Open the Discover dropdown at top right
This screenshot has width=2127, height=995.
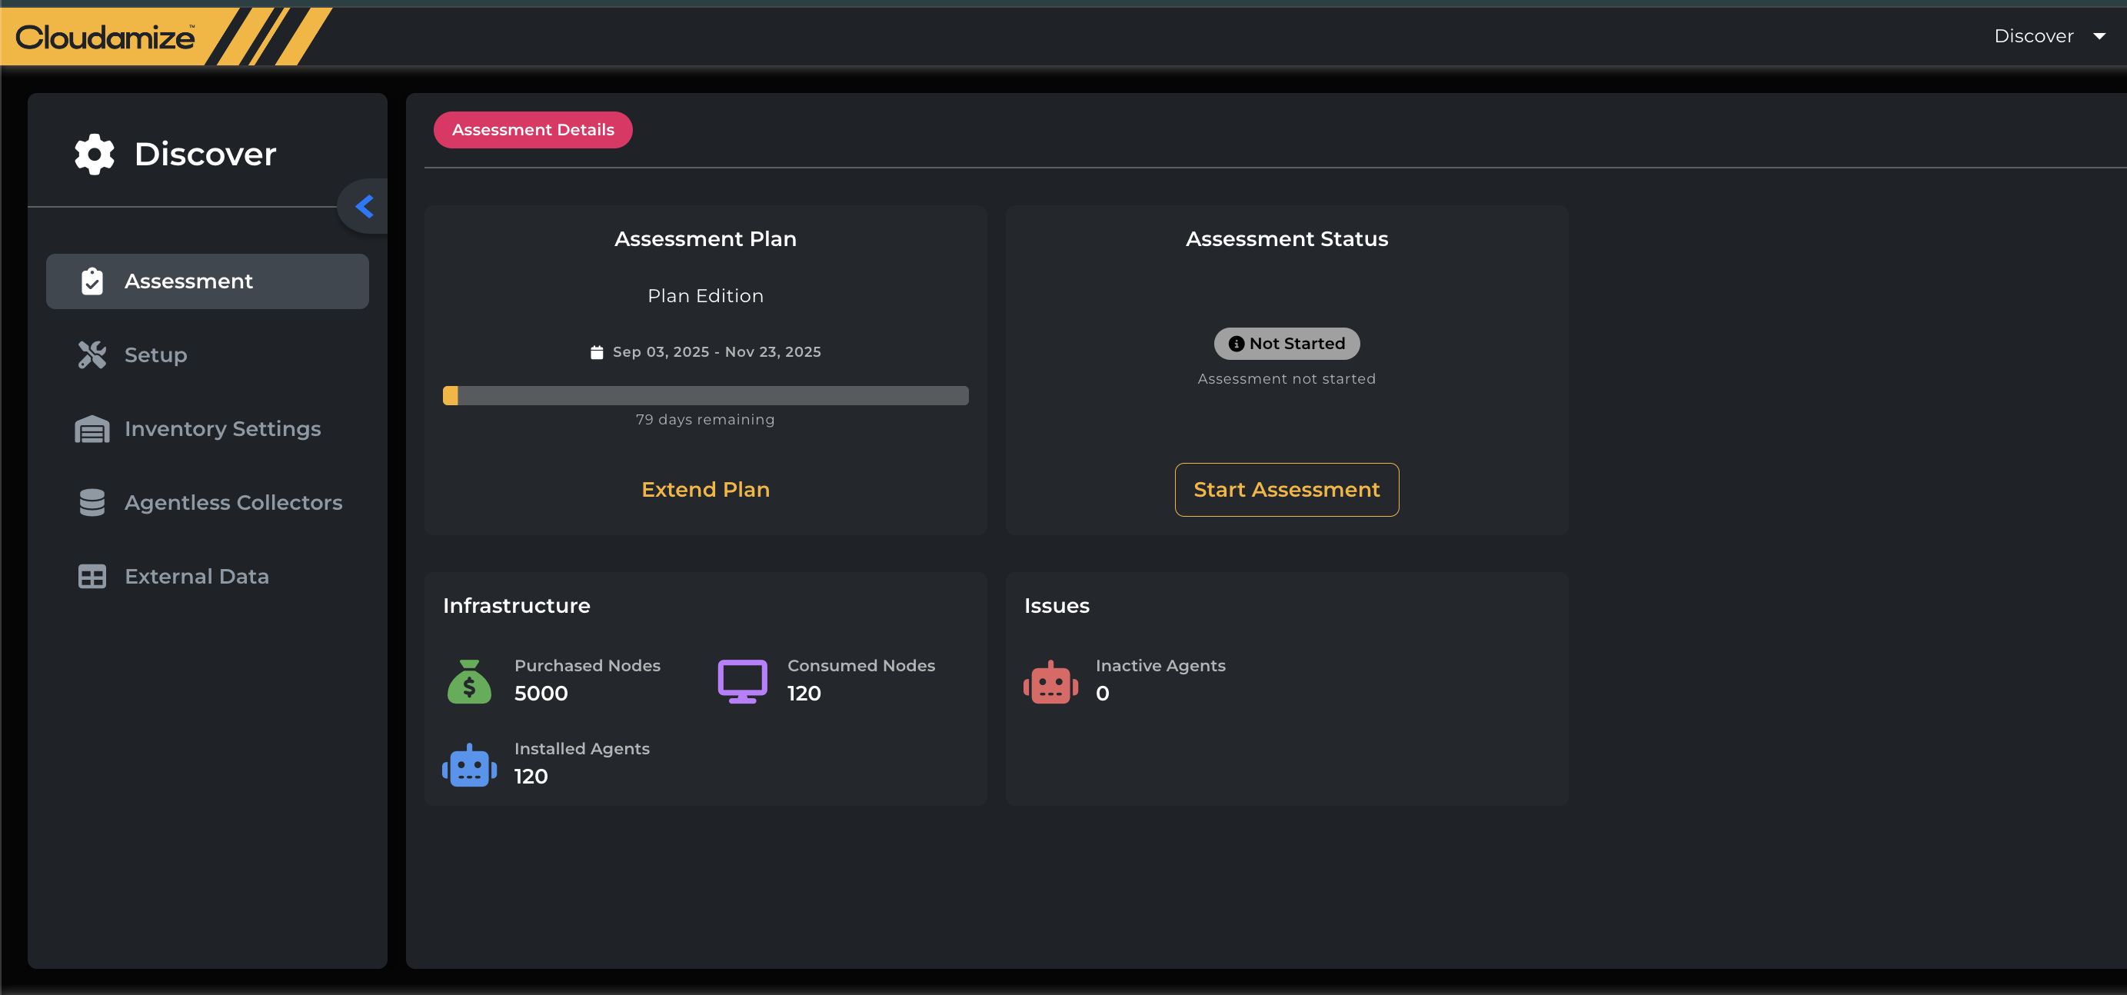2033,36
